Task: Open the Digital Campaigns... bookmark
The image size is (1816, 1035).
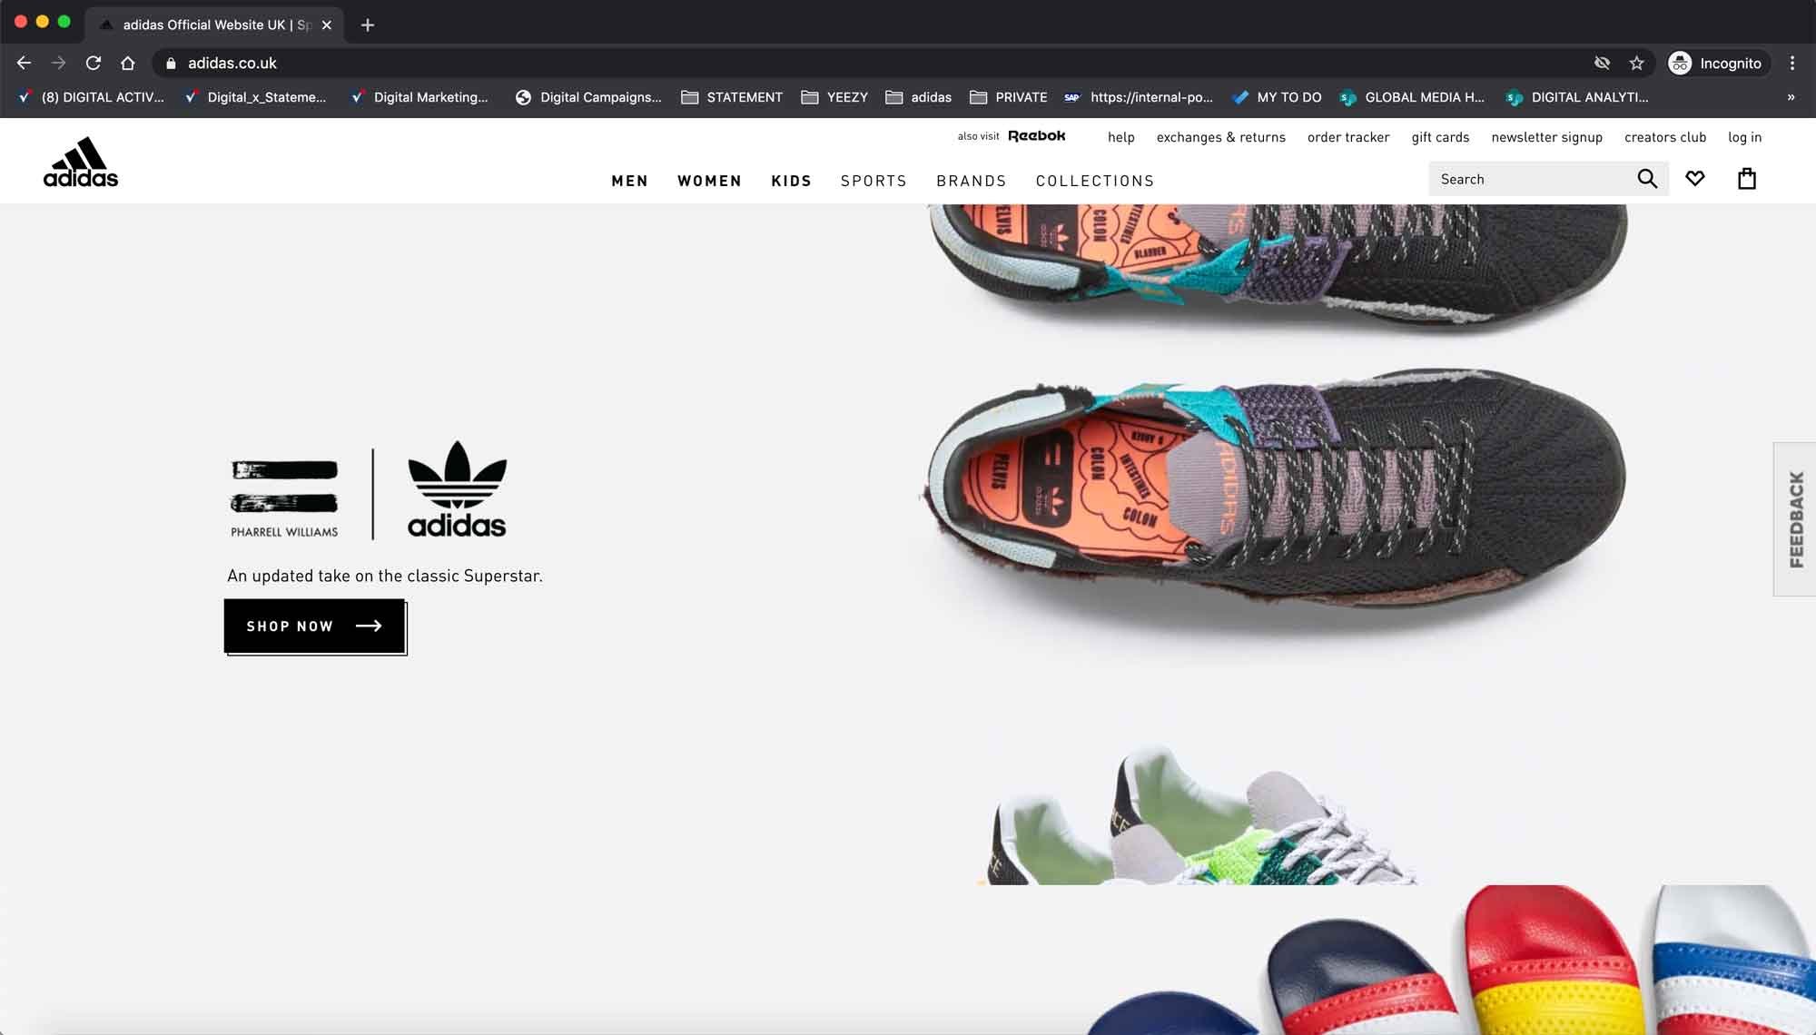Action: point(588,97)
